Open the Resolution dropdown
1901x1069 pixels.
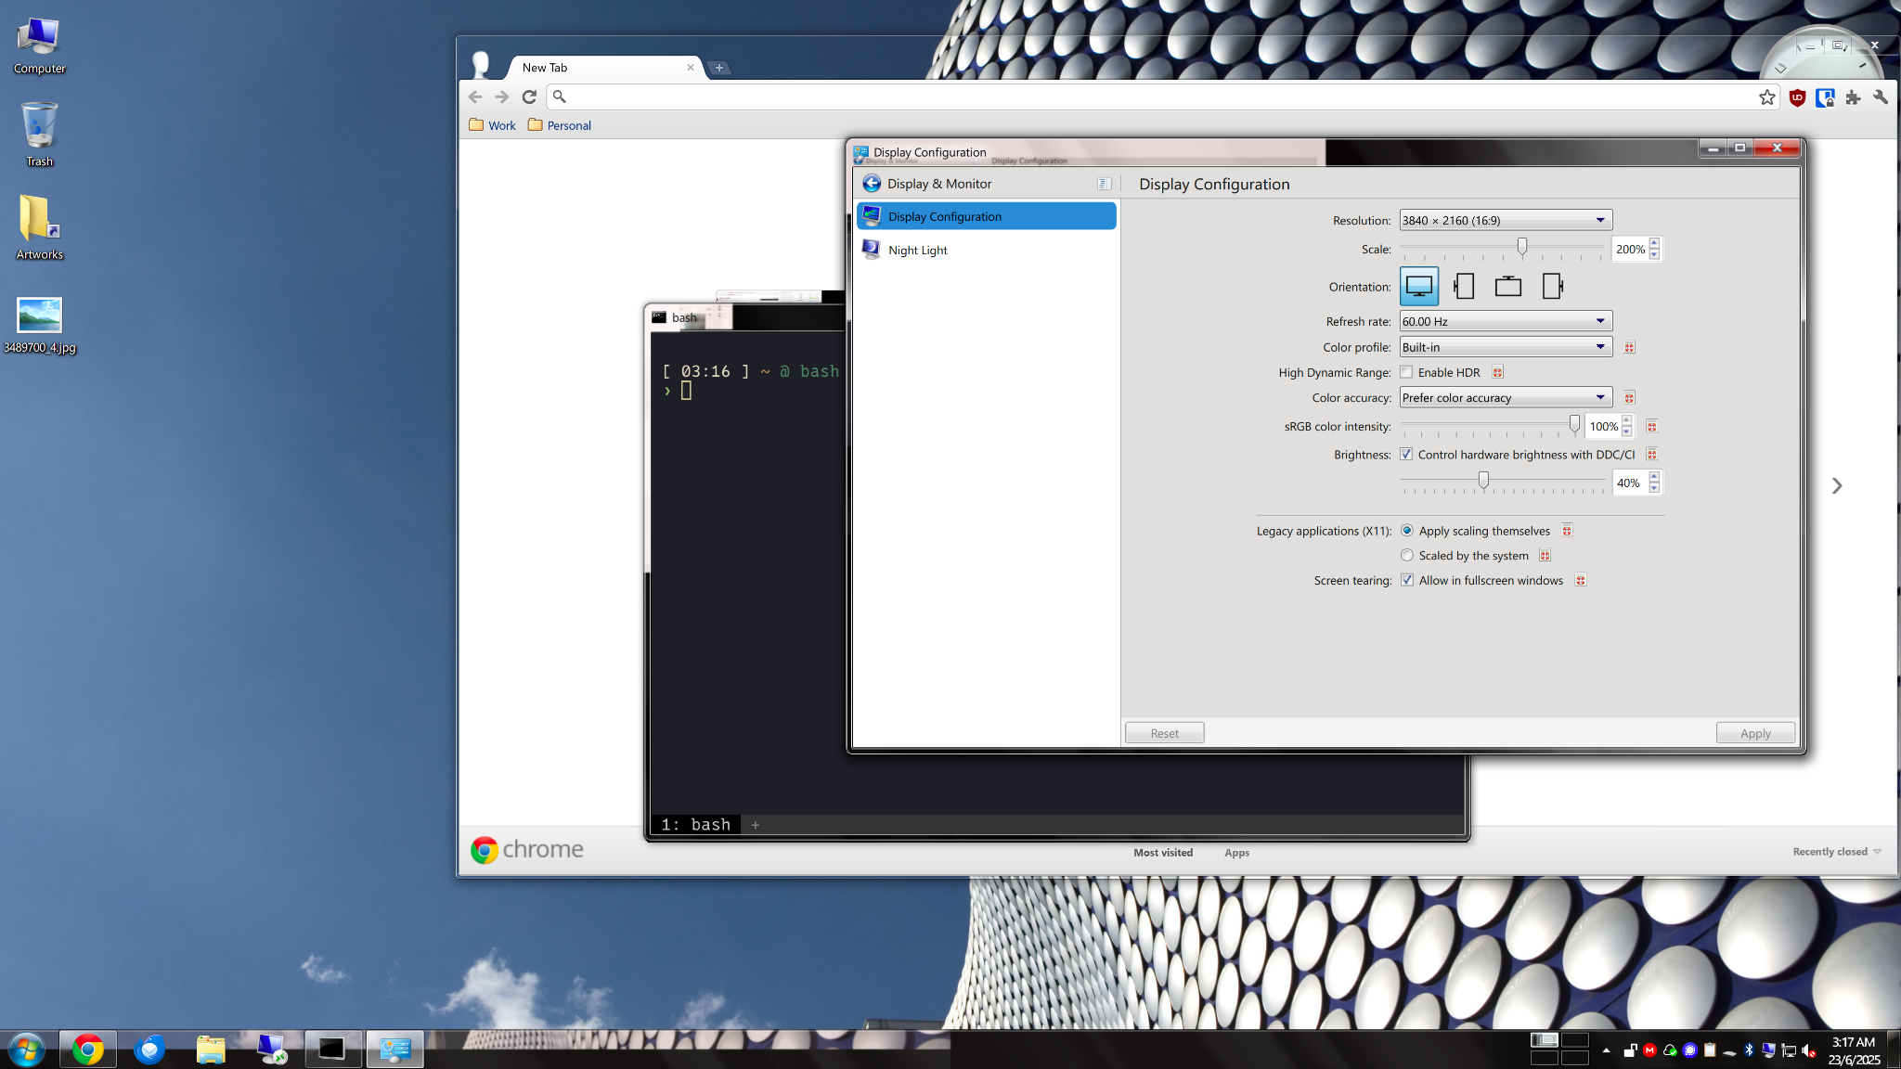pos(1505,220)
